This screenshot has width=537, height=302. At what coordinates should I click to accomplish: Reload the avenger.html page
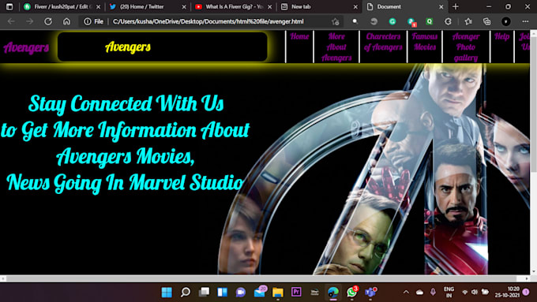tap(48, 21)
